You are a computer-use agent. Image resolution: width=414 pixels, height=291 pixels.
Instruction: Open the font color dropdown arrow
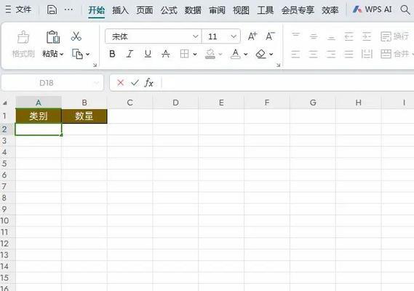[x=245, y=55]
